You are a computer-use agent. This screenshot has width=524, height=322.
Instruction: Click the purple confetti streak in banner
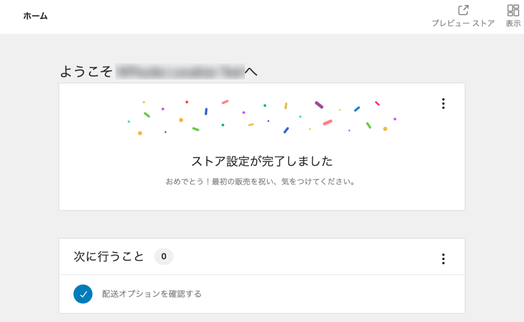319,105
